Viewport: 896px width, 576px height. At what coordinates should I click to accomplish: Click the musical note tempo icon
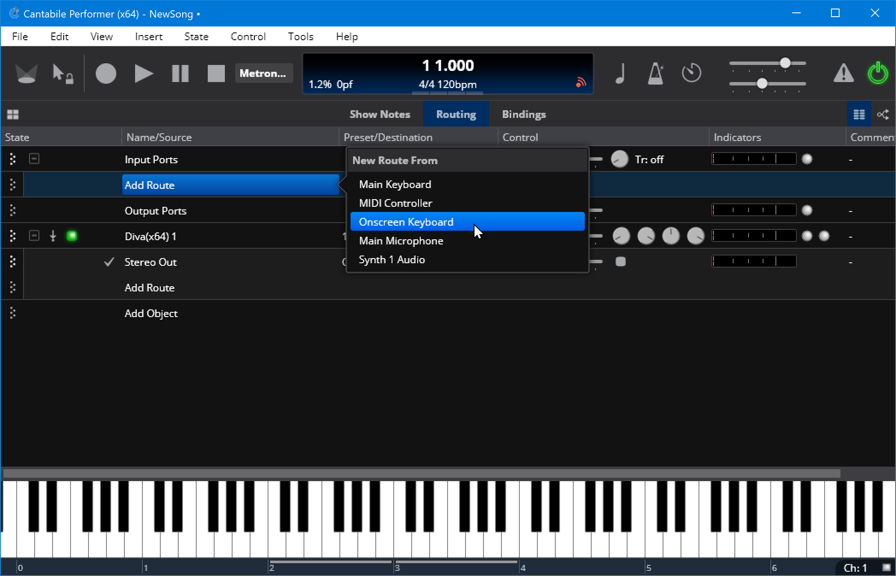[x=620, y=73]
